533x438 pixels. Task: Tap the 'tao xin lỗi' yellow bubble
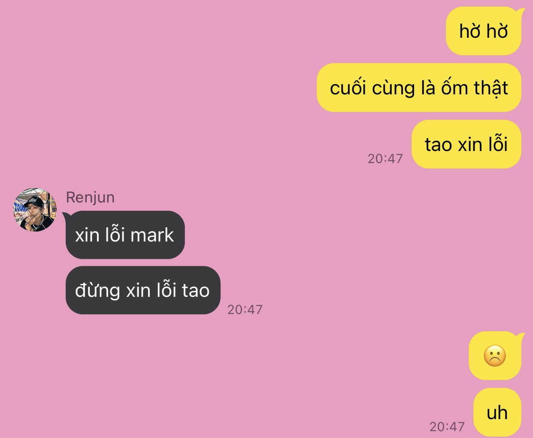pos(466,144)
